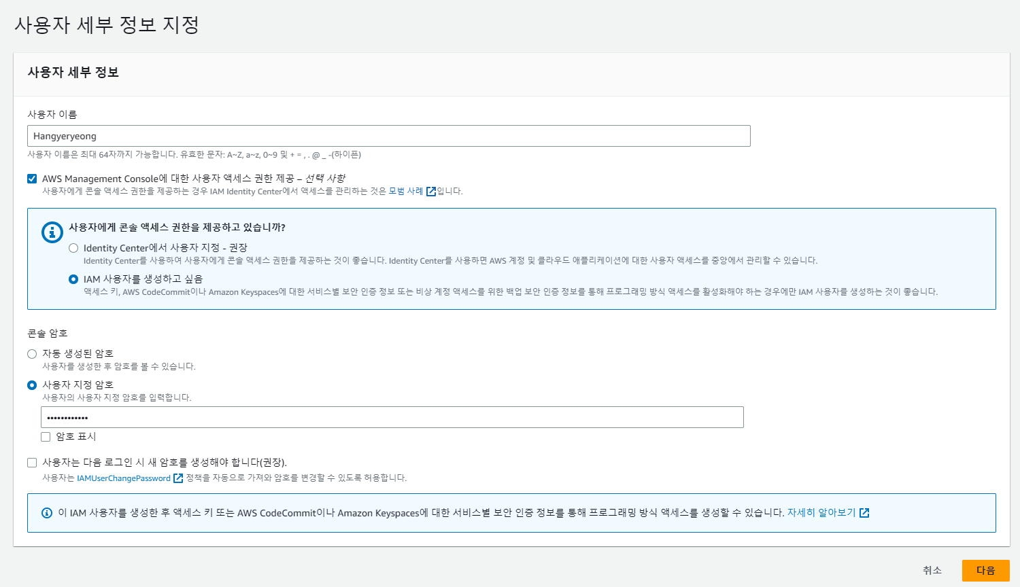Open the 모범 사례 best practice link

(406, 192)
